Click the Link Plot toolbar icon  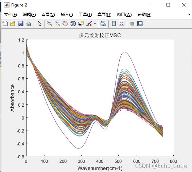pos(103,24)
